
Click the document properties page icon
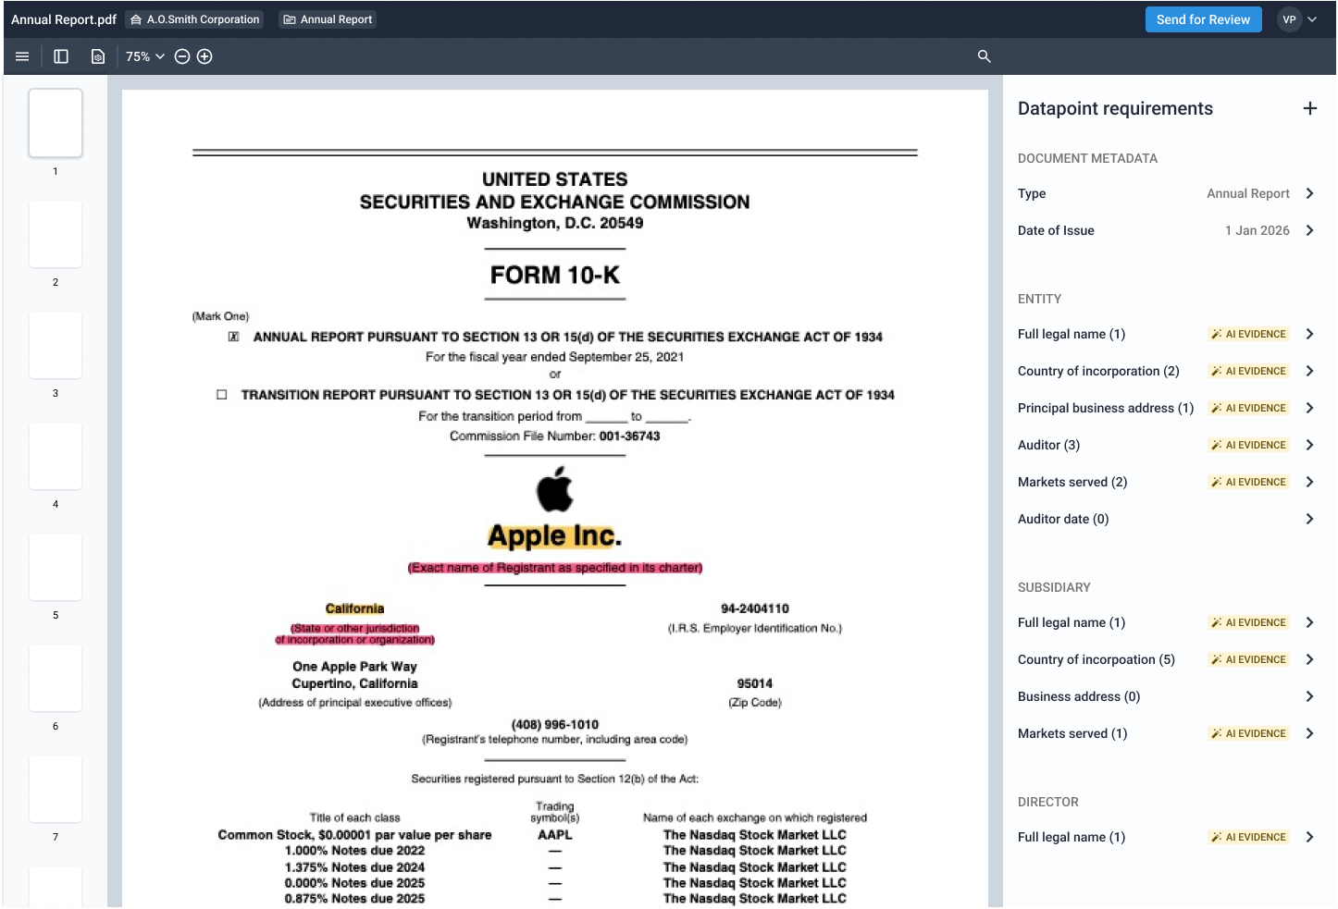tap(97, 56)
